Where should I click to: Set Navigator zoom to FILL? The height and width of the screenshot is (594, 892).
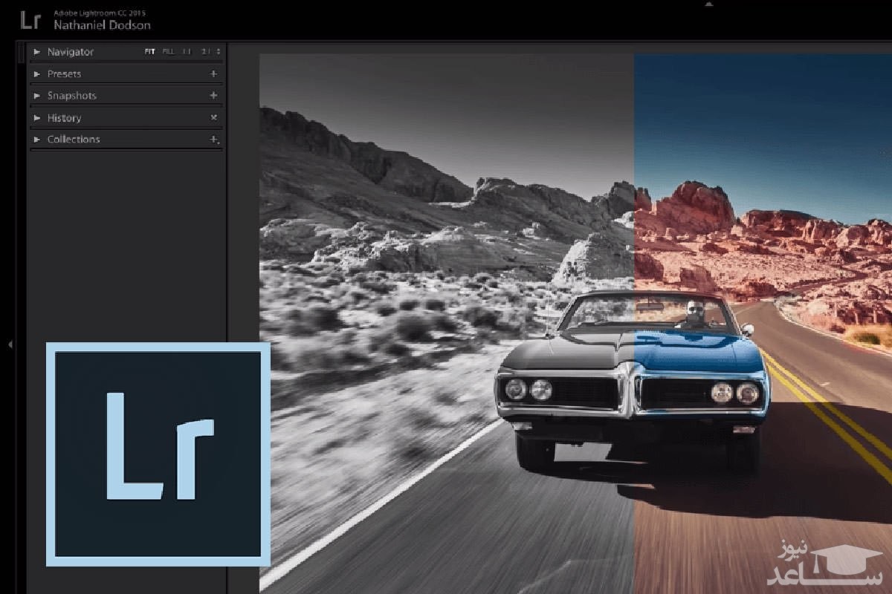click(168, 52)
